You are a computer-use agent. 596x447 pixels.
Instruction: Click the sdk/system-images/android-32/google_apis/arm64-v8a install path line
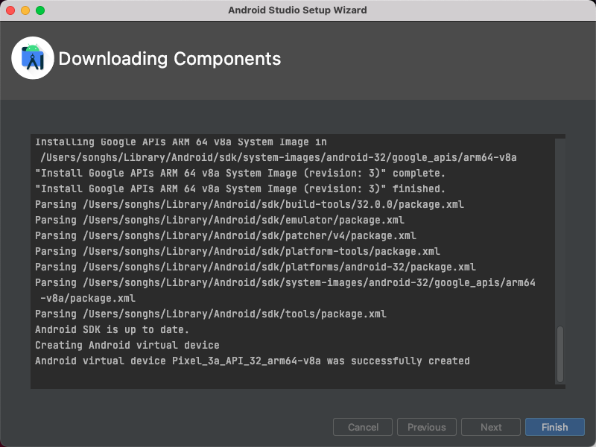[279, 157]
